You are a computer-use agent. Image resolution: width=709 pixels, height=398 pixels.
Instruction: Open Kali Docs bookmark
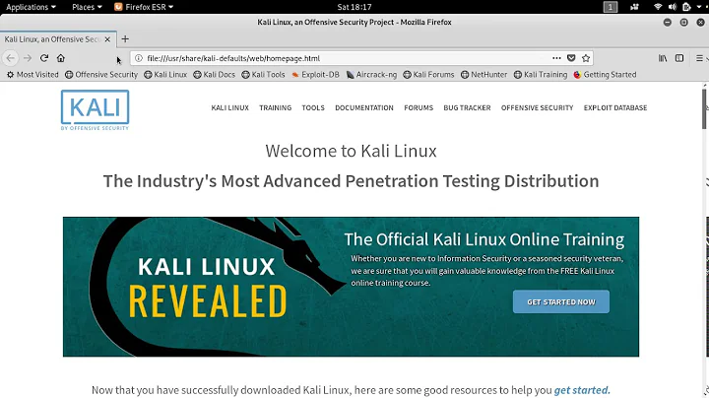215,74
